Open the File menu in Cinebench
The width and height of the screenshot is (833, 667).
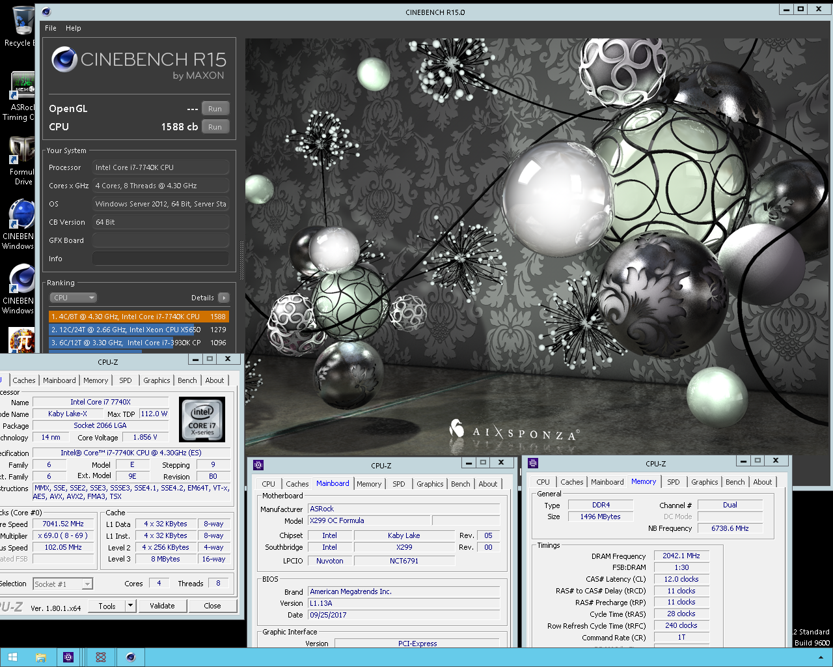pos(51,28)
